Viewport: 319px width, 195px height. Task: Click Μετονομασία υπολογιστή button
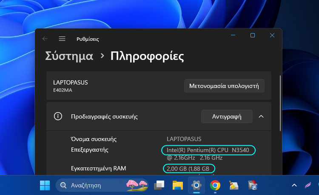point(224,85)
